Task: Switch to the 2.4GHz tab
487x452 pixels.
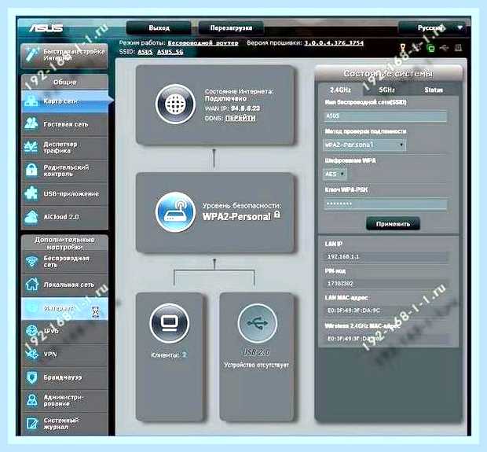Action: 340,90
